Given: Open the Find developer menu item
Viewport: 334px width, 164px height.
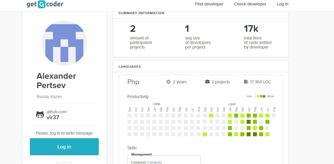Looking at the screenshot, I should tap(209, 4).
